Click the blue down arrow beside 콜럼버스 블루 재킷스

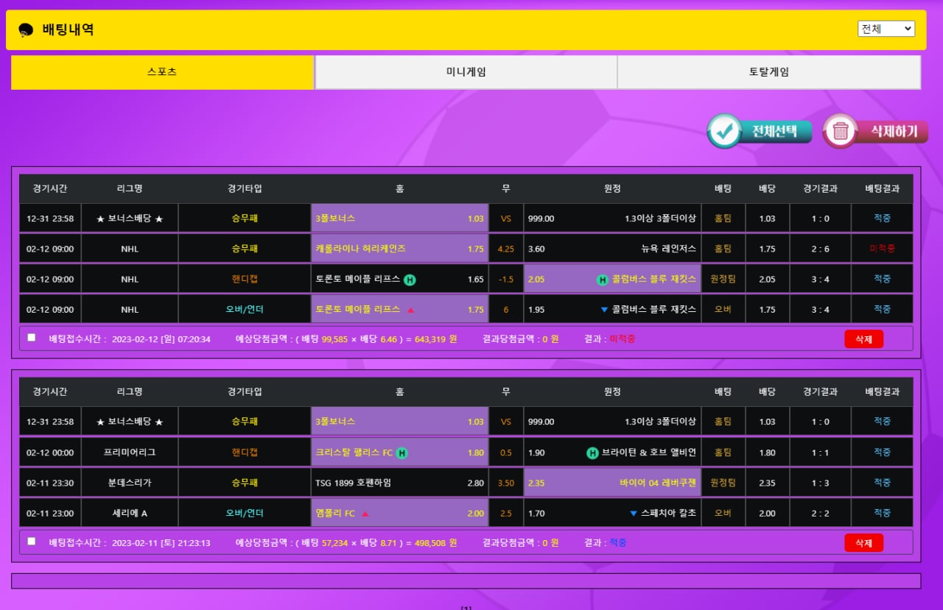[x=604, y=310]
